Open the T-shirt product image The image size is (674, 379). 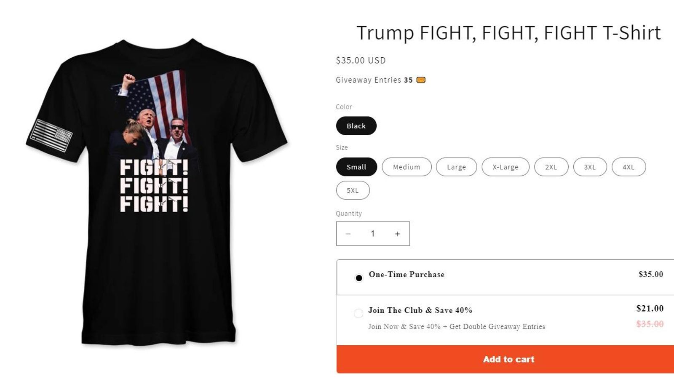[157, 192]
